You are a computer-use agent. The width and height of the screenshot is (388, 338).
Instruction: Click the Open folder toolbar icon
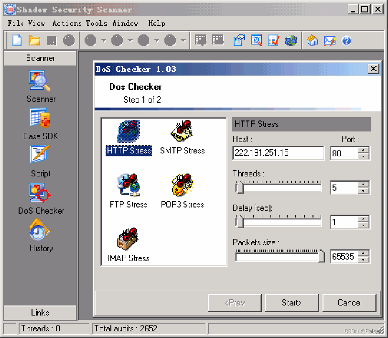34,40
